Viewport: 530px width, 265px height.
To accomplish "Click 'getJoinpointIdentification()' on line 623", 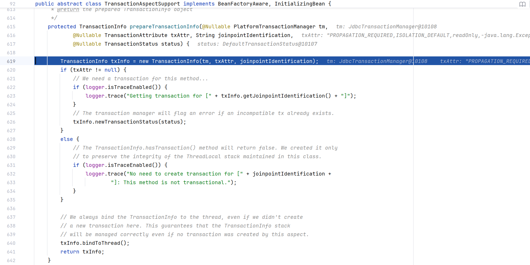I will tap(287, 96).
